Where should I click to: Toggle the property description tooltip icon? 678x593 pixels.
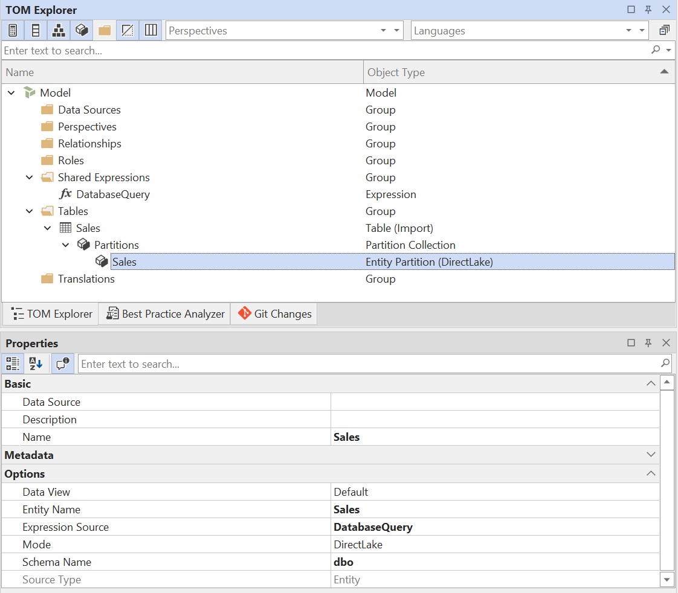tap(62, 363)
